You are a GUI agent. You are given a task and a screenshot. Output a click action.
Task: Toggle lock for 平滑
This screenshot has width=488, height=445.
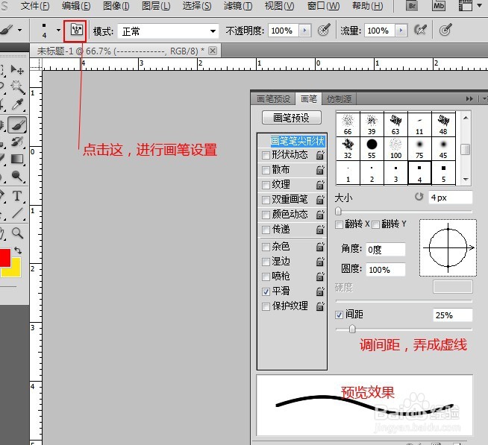[320, 291]
